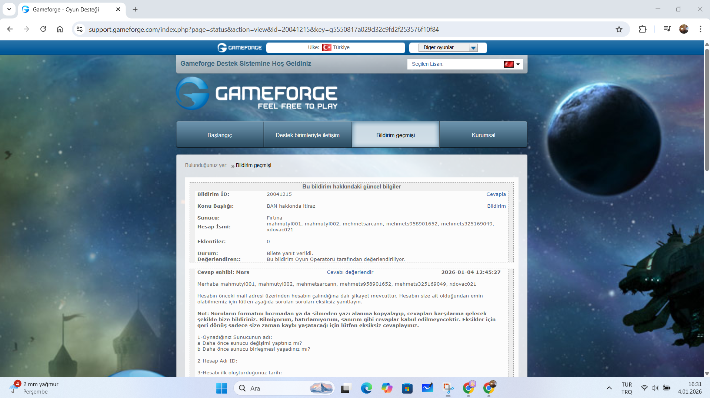Open a new browser tab
The height and width of the screenshot is (398, 710).
[x=135, y=9]
